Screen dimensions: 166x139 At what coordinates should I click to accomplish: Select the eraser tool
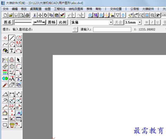pyautogui.click(x=12, y=85)
